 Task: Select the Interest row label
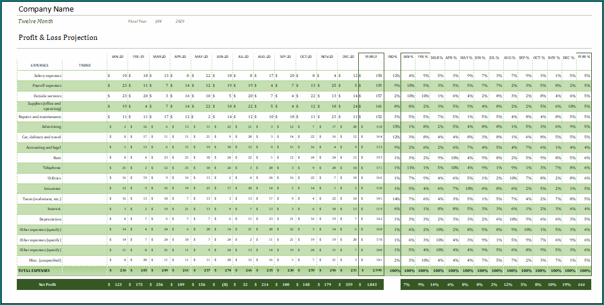click(x=54, y=209)
